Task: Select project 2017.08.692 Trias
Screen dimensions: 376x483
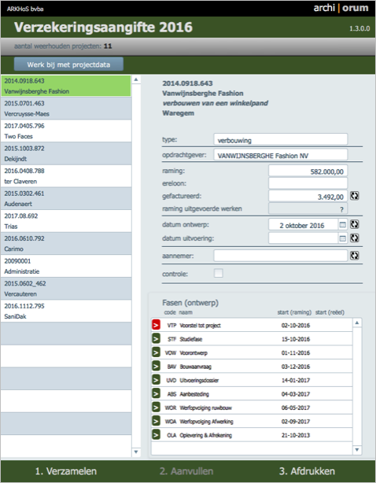Action: tap(66, 221)
